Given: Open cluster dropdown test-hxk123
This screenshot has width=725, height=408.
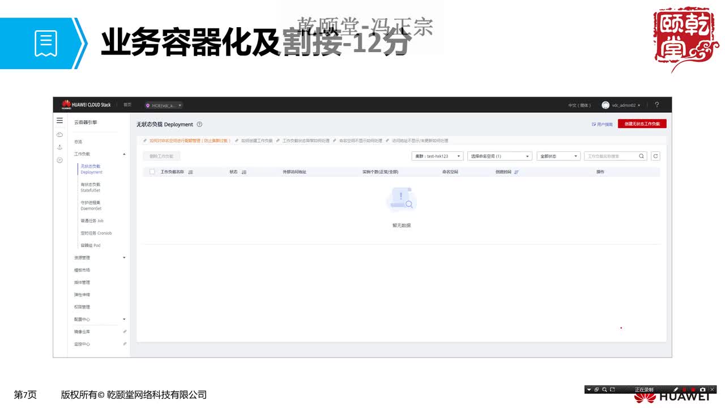Looking at the screenshot, I should (x=437, y=156).
